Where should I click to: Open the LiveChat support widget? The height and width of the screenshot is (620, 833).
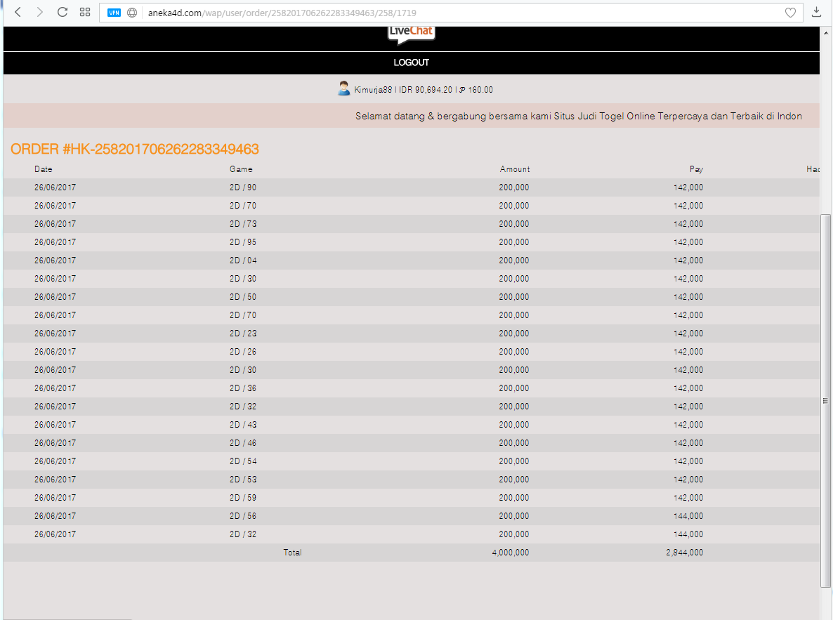click(411, 31)
